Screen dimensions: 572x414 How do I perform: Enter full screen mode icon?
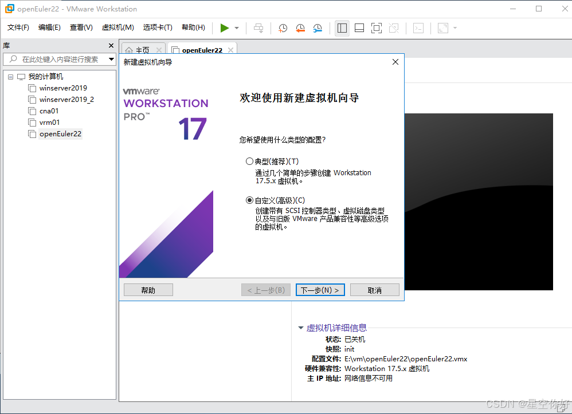(x=377, y=28)
